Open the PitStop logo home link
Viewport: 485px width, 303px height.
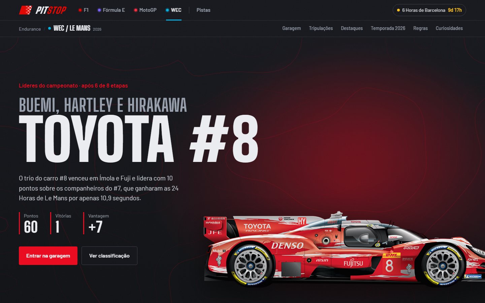coord(42,10)
